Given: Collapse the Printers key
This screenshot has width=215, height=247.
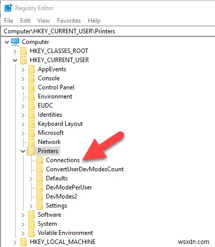Looking at the screenshot, I should pos(23,151).
